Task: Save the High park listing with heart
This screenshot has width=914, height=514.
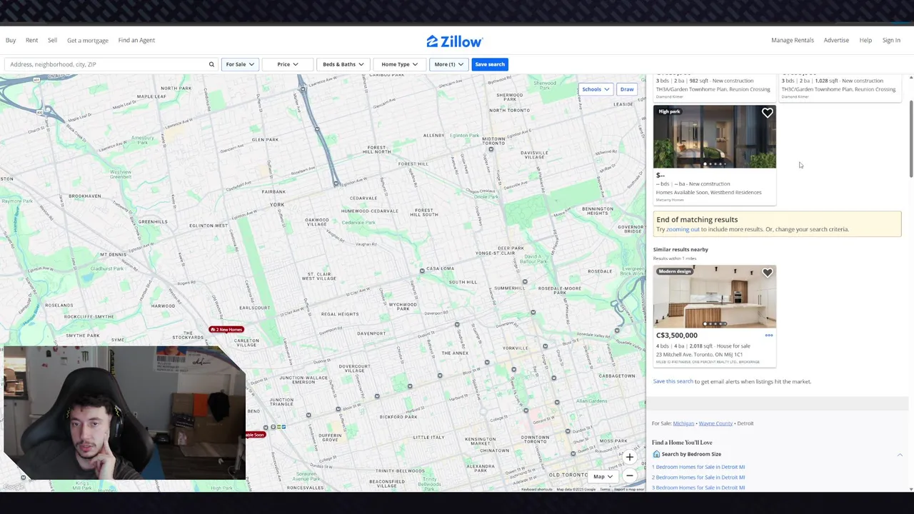Action: tap(767, 113)
